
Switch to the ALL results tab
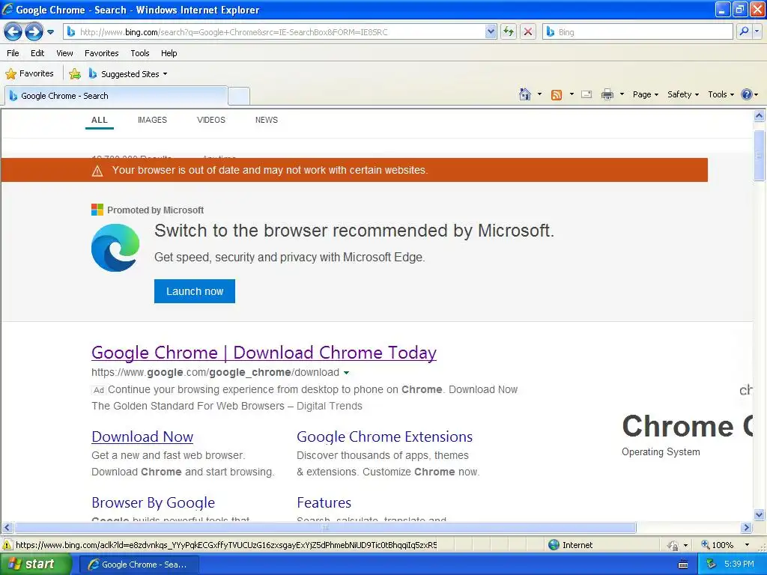pyautogui.click(x=100, y=120)
